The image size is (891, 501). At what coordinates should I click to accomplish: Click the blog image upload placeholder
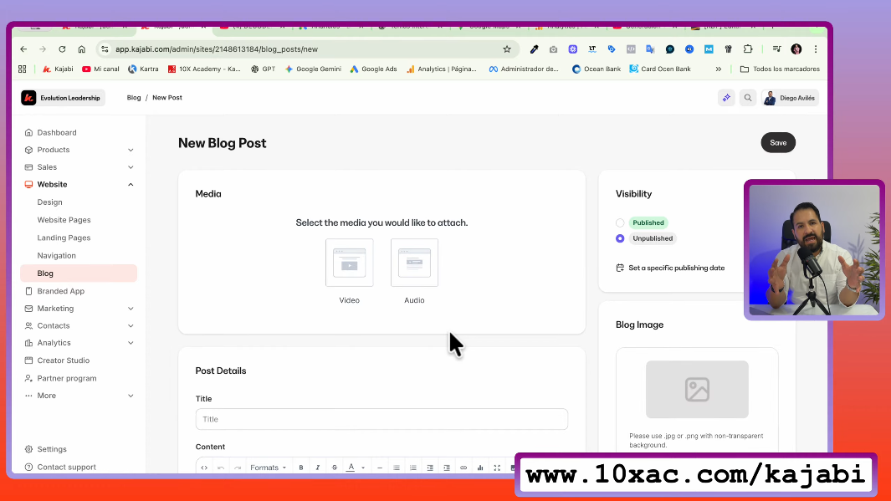(697, 390)
